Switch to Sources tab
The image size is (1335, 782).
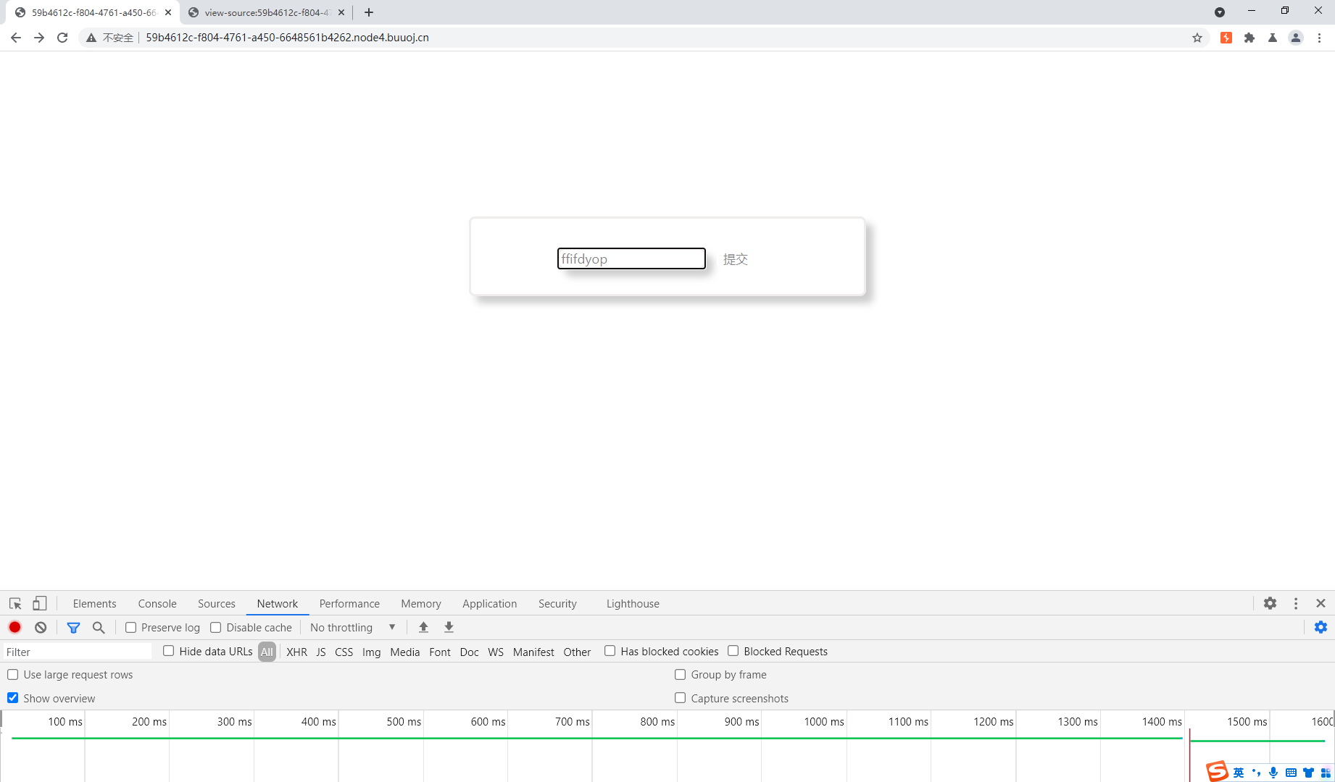coord(217,603)
